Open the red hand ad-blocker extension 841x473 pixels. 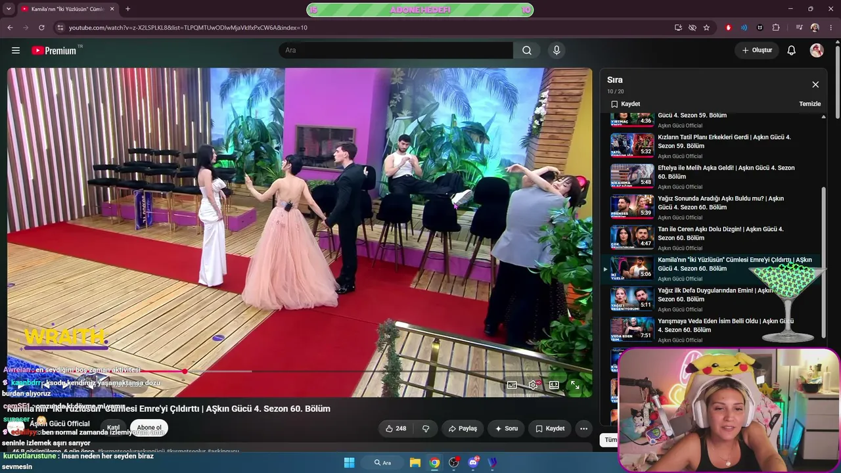pyautogui.click(x=728, y=28)
